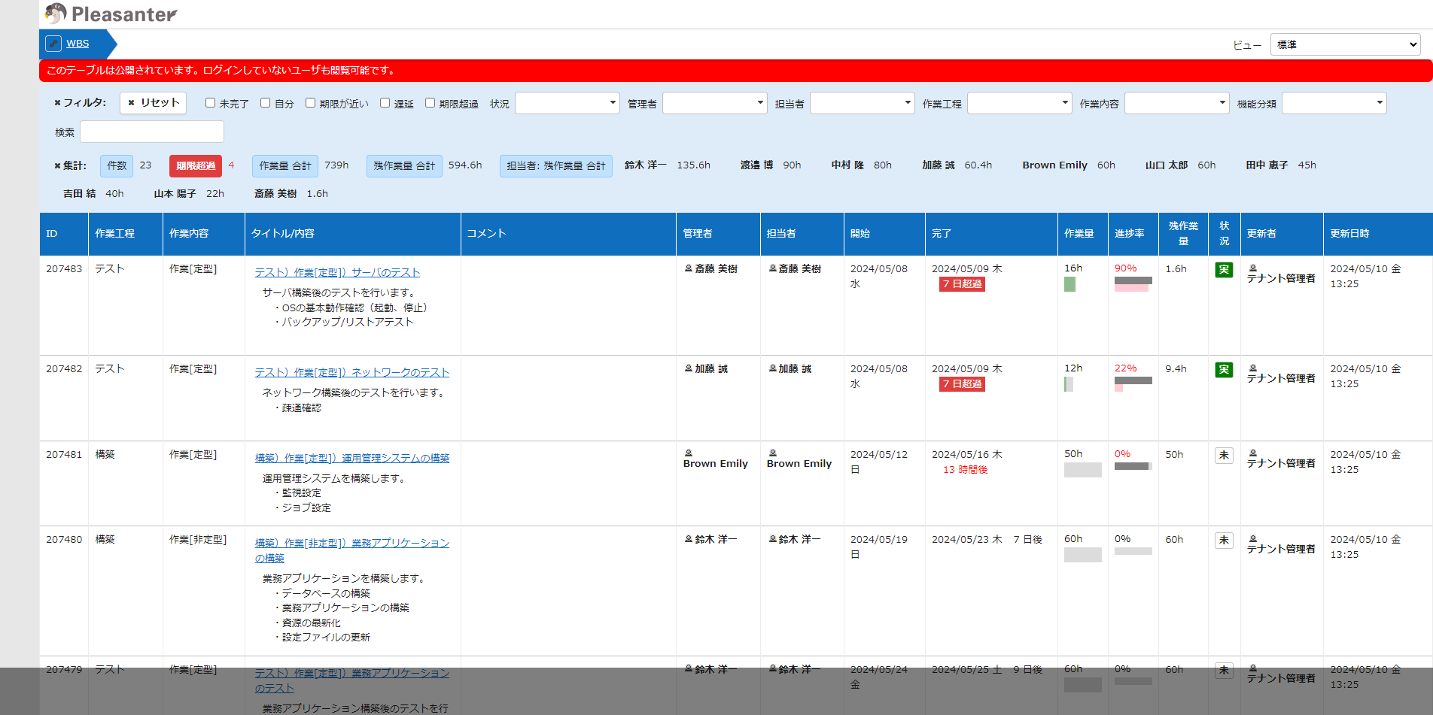Click the Pleasanter bird logo
Screen dimensions: 1433x715
coord(56,14)
